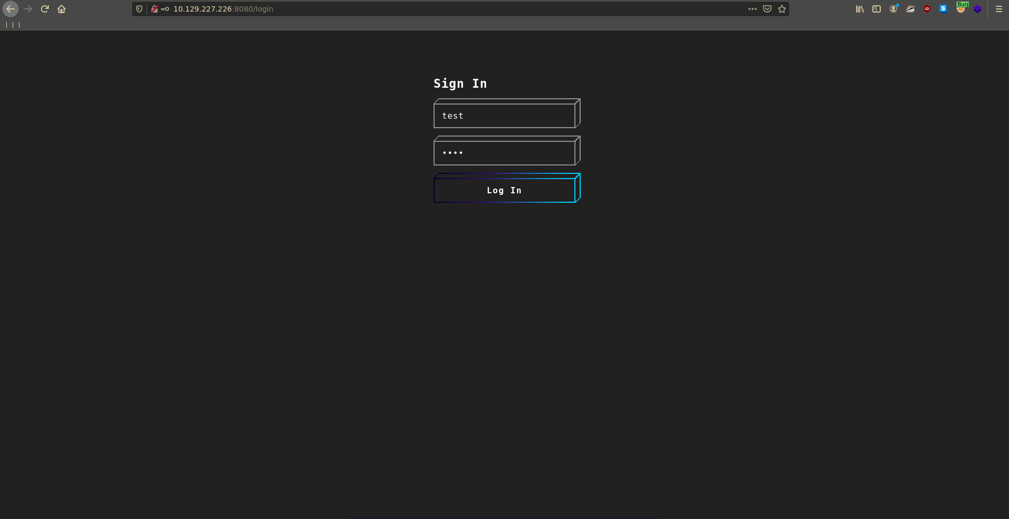
Task: Open uBlock Origin extension popup
Action: (x=927, y=9)
